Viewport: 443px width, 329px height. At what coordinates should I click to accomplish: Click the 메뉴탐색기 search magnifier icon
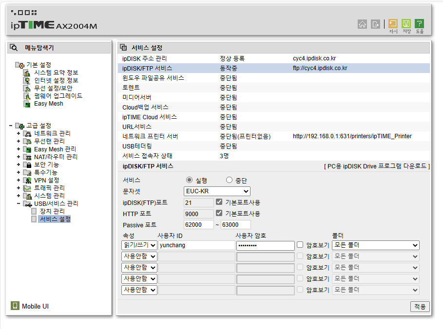click(x=14, y=47)
